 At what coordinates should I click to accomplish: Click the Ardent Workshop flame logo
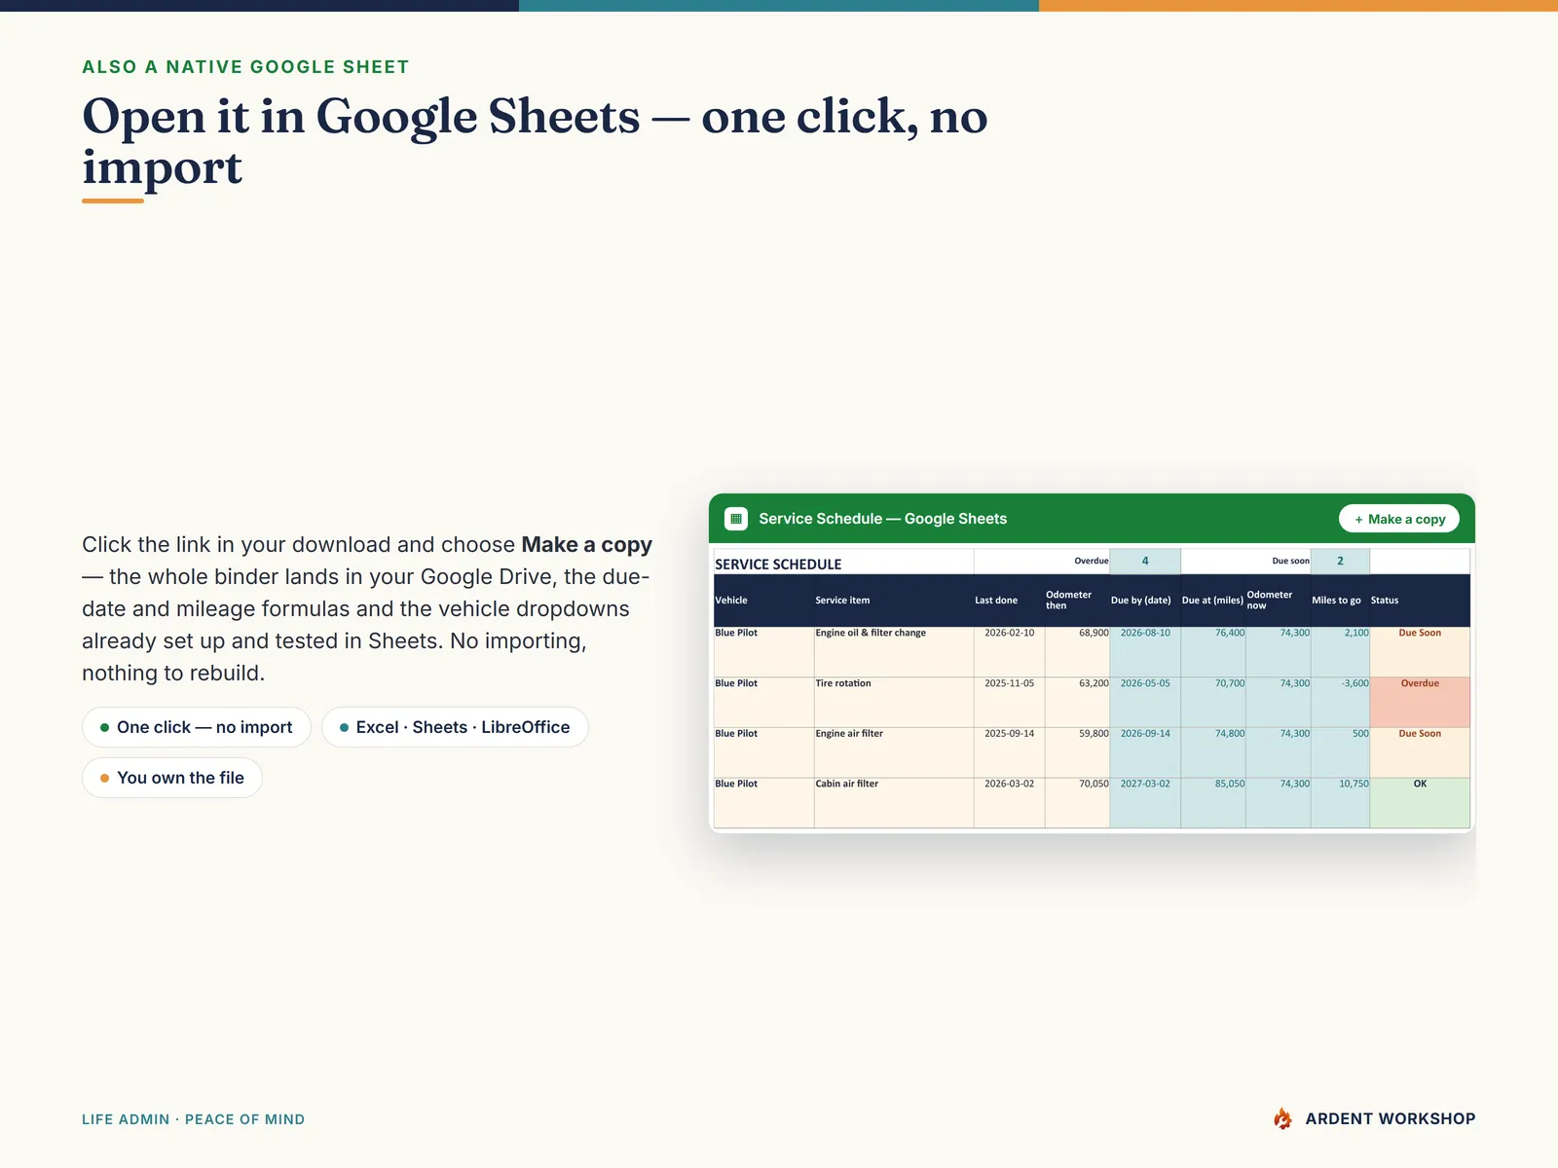click(1282, 1118)
